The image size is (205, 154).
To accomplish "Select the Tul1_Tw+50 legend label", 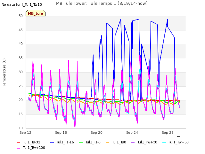I will pyautogui.click(x=179, y=142).
